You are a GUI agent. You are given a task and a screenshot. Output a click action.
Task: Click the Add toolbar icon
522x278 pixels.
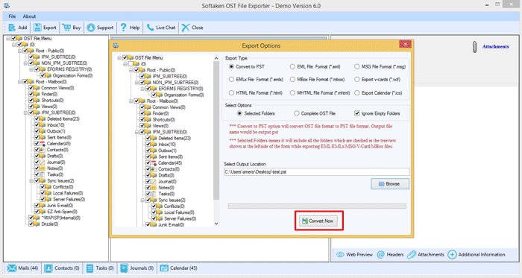(x=12, y=28)
